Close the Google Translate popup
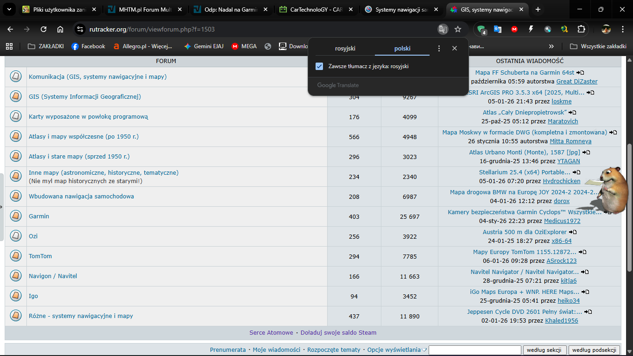 pos(455,48)
